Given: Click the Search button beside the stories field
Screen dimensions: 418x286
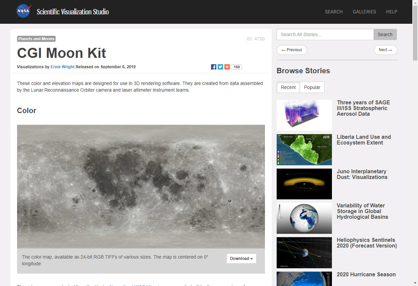Looking at the screenshot, I should 385,34.
